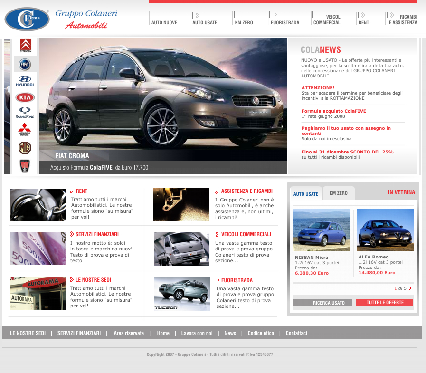The height and width of the screenshot is (373, 426).
Task: Click the Autorama dealership thumbnail
Action: 38,294
